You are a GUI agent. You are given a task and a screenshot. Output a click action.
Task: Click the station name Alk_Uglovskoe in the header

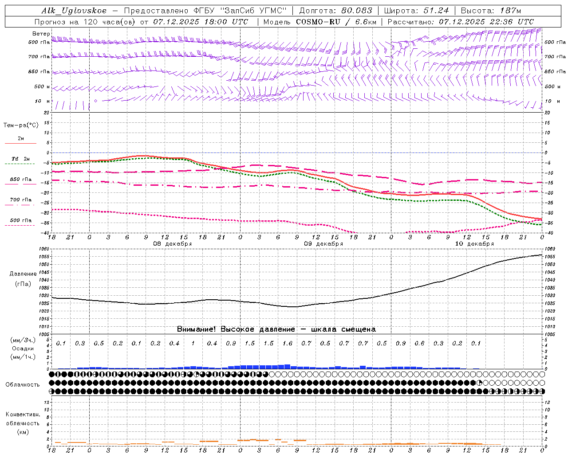click(x=74, y=11)
